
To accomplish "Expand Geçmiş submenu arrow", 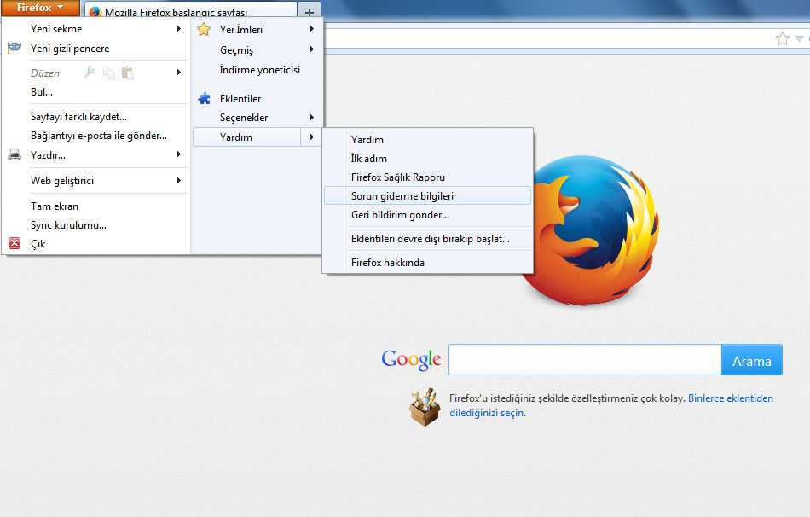I will pyautogui.click(x=311, y=49).
